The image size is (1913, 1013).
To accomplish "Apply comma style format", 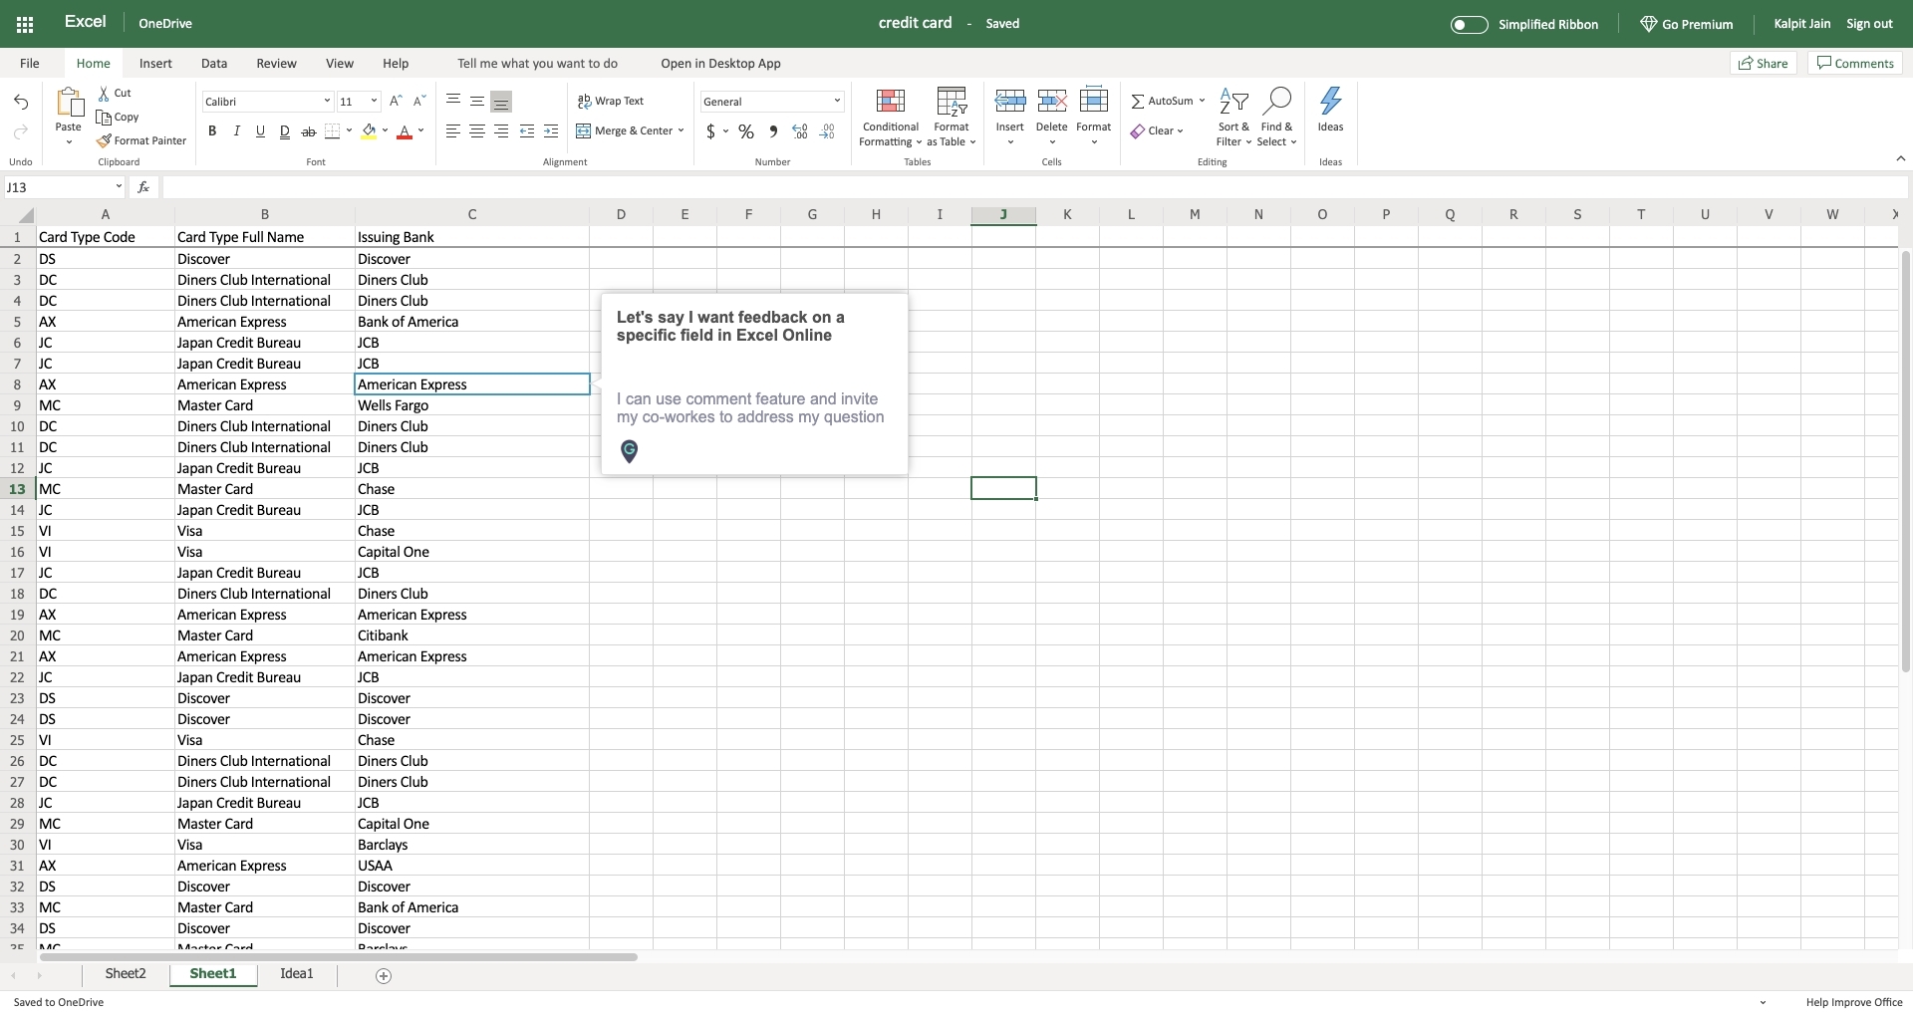I will tap(773, 131).
